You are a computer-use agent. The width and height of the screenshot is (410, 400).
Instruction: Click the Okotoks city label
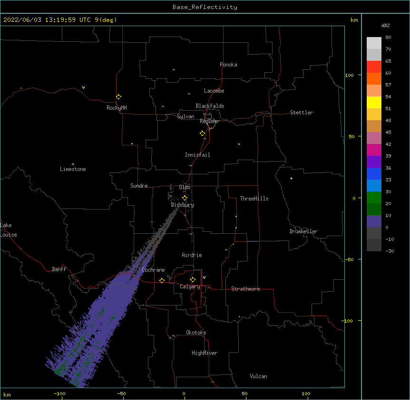click(196, 333)
